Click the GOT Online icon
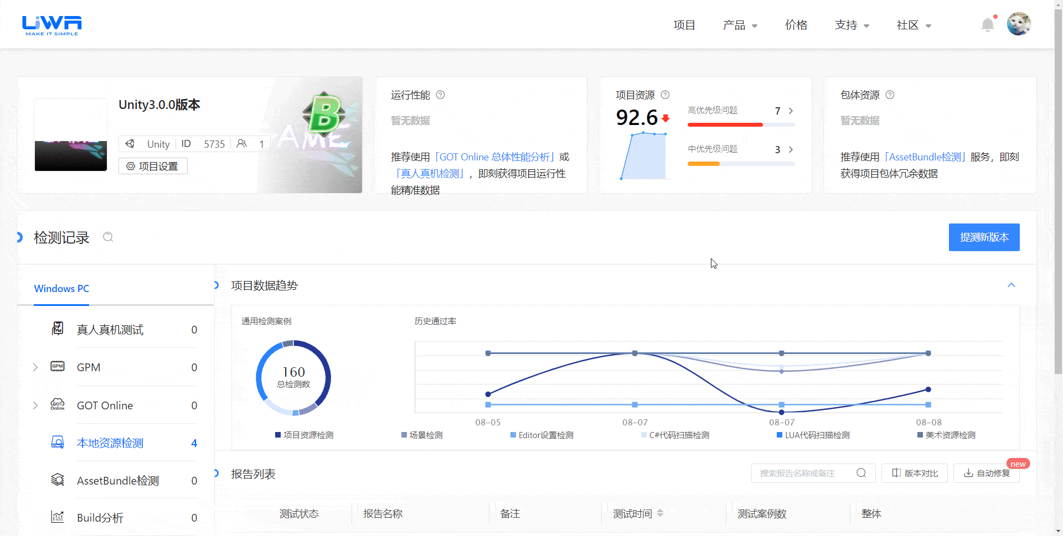Image resolution: width=1063 pixels, height=536 pixels. point(58,404)
